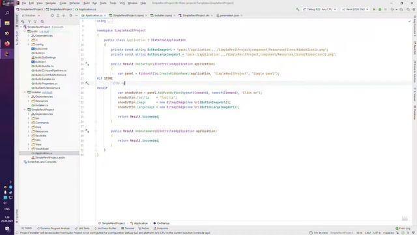This screenshot has height=235, width=417.
Task: Open the dotTrace Profiler tool window
Action: [x=106, y=228]
